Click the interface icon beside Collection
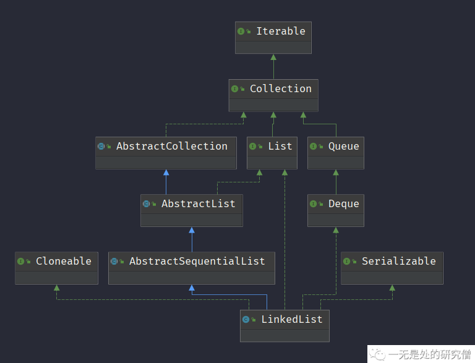 pyautogui.click(x=235, y=88)
